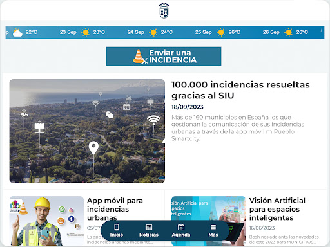This screenshot has height=247, width=330.
Task: Open article Visión Artificial para espacios inteligentes
Action: point(277,209)
